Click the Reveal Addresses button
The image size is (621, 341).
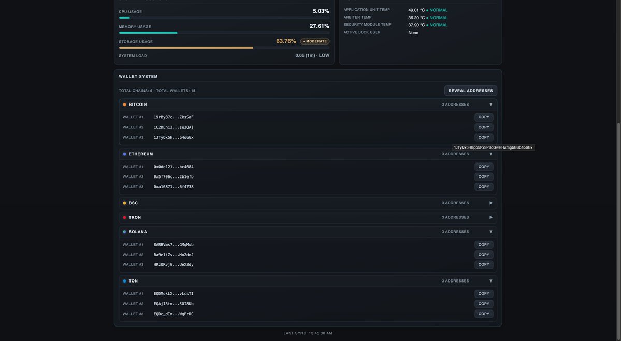point(470,91)
